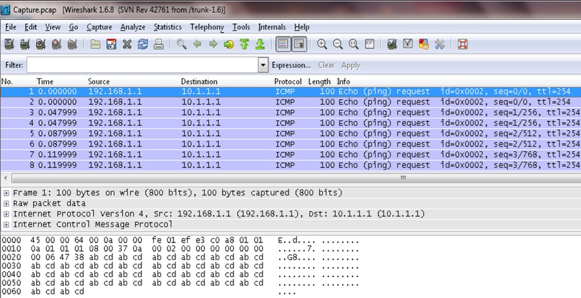Go forward in packet history arrow
The image size is (581, 298).
tap(213, 44)
